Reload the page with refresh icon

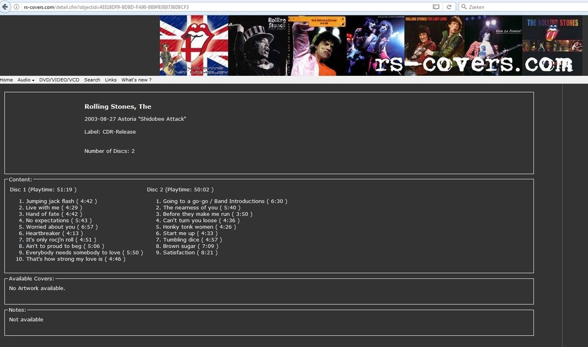[x=449, y=7]
